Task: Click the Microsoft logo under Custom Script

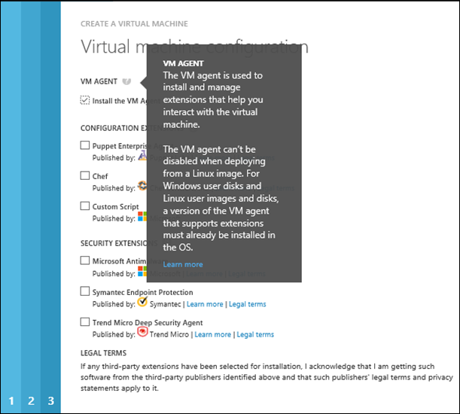Action: tap(142, 217)
